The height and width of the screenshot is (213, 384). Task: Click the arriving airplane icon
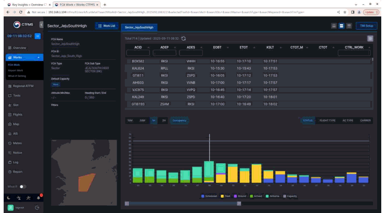[x=28, y=198]
